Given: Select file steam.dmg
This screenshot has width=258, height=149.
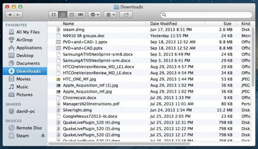Looking at the screenshot, I should tap(150, 29).
